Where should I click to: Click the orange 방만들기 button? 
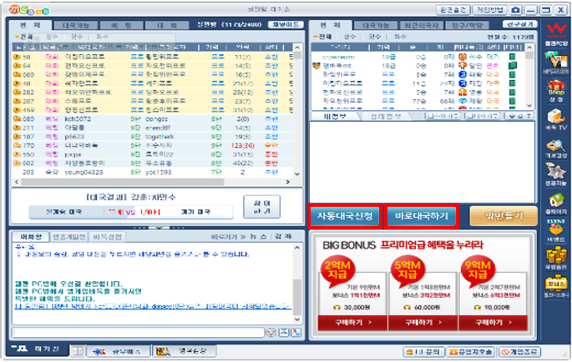point(504,216)
